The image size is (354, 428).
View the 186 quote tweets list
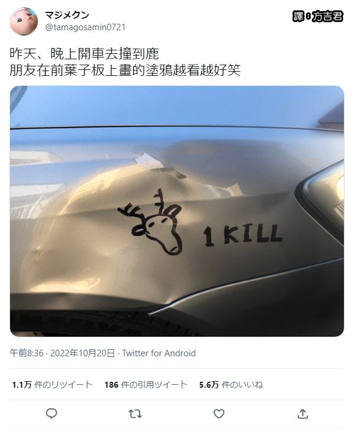tap(146, 385)
